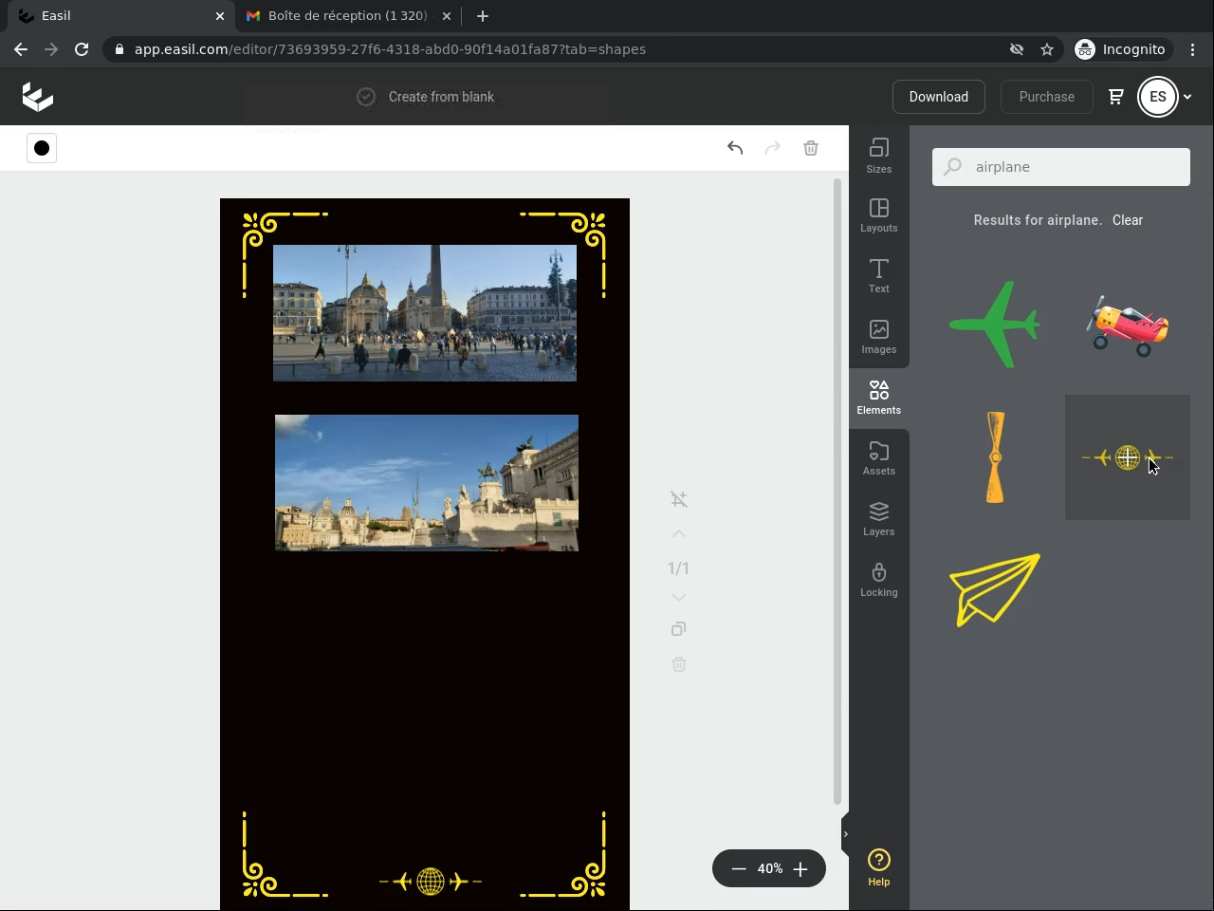Open a new browser tab
Viewport: 1214px width, 911px height.
coord(483,16)
